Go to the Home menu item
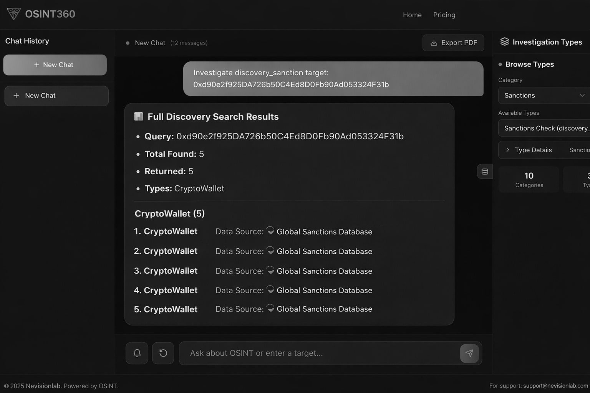Screen dimensions: 590x393 tap(412, 15)
